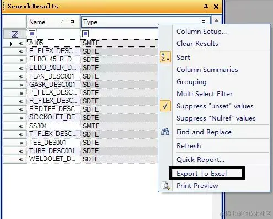
Task: Click the filter row clear icon at left
Action: coord(15,34)
